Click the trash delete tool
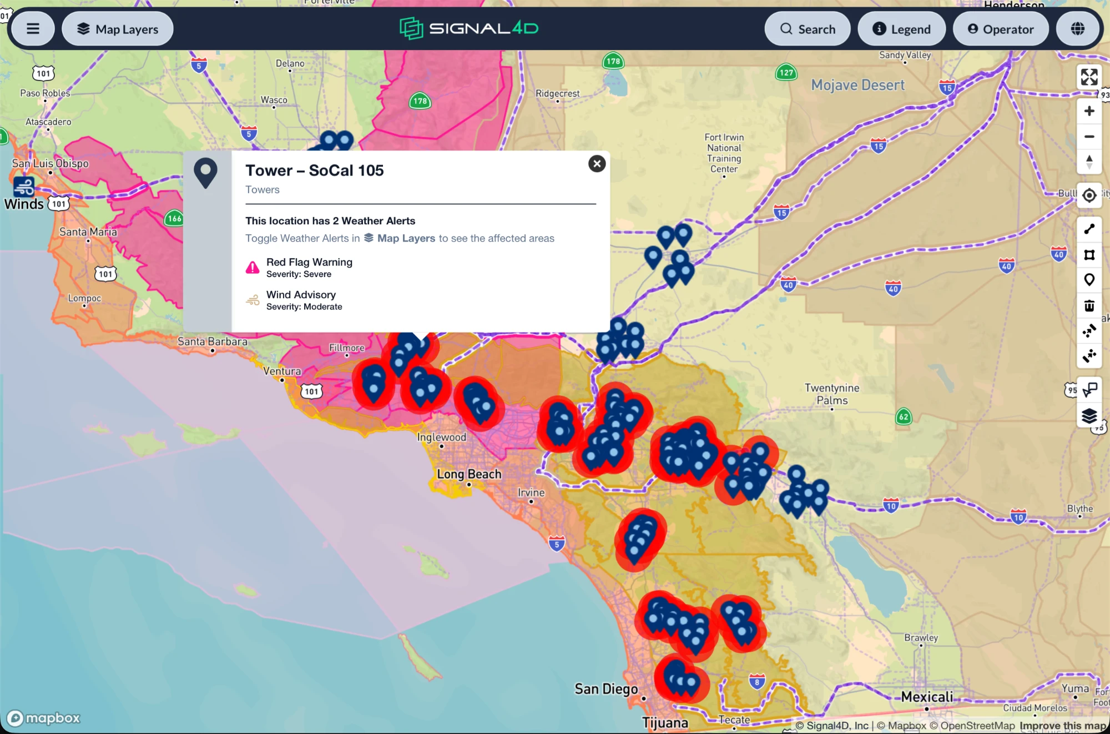 [x=1089, y=305]
